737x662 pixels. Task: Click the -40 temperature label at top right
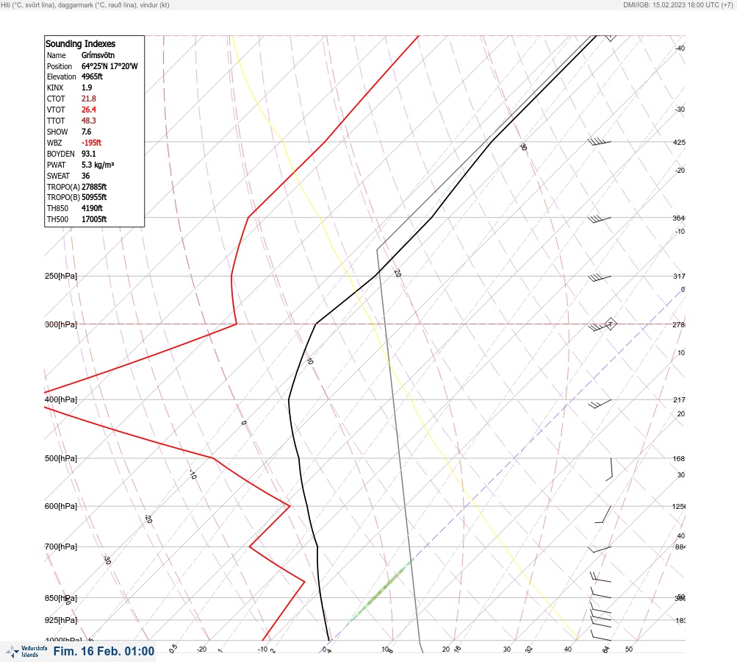pos(680,48)
